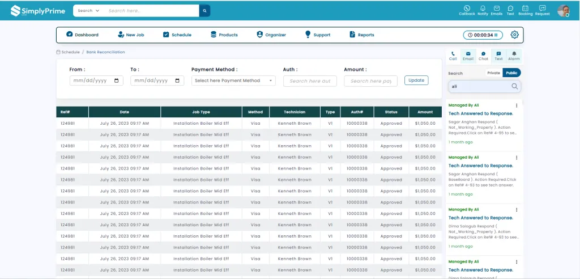580x279 pixels.
Task: Switch to the Text tab in side panel
Action: (498, 56)
